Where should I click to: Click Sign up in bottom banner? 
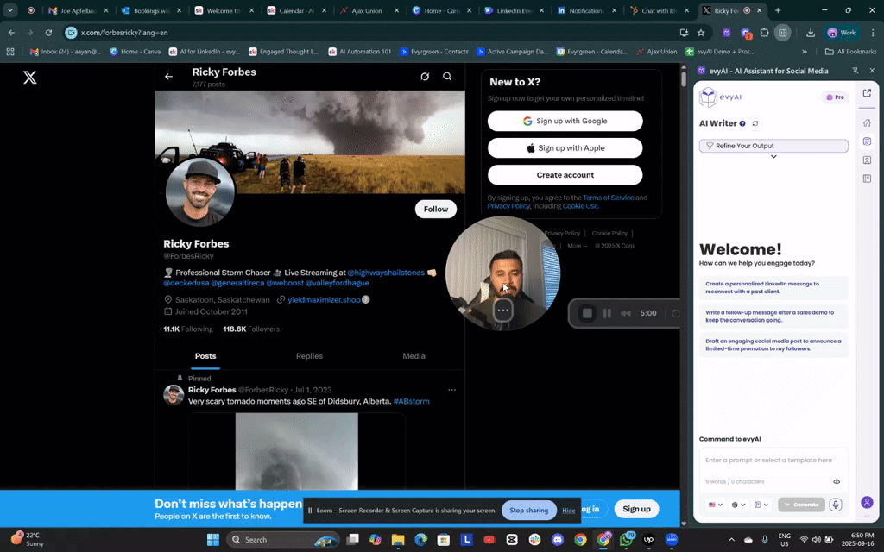[x=636, y=509]
